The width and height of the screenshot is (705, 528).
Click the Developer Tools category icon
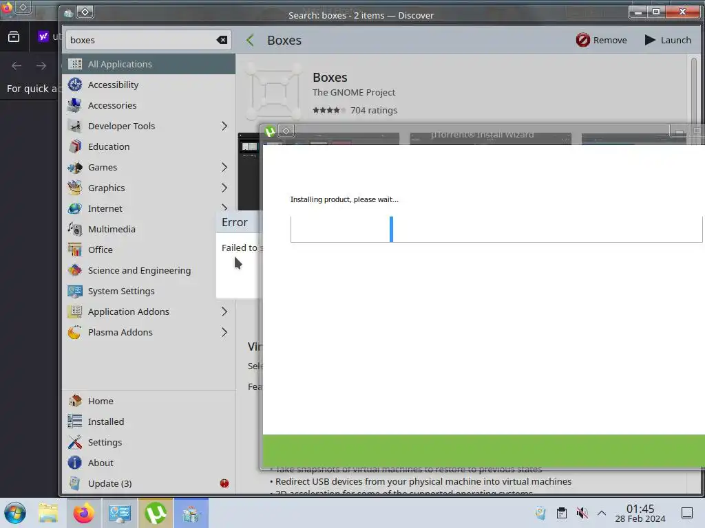tap(74, 126)
